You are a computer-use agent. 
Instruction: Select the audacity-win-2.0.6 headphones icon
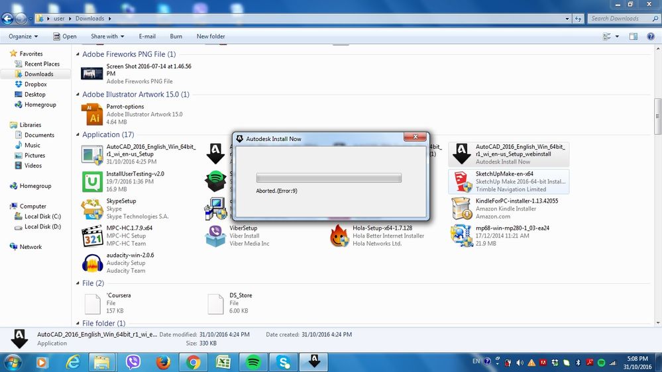coord(92,263)
